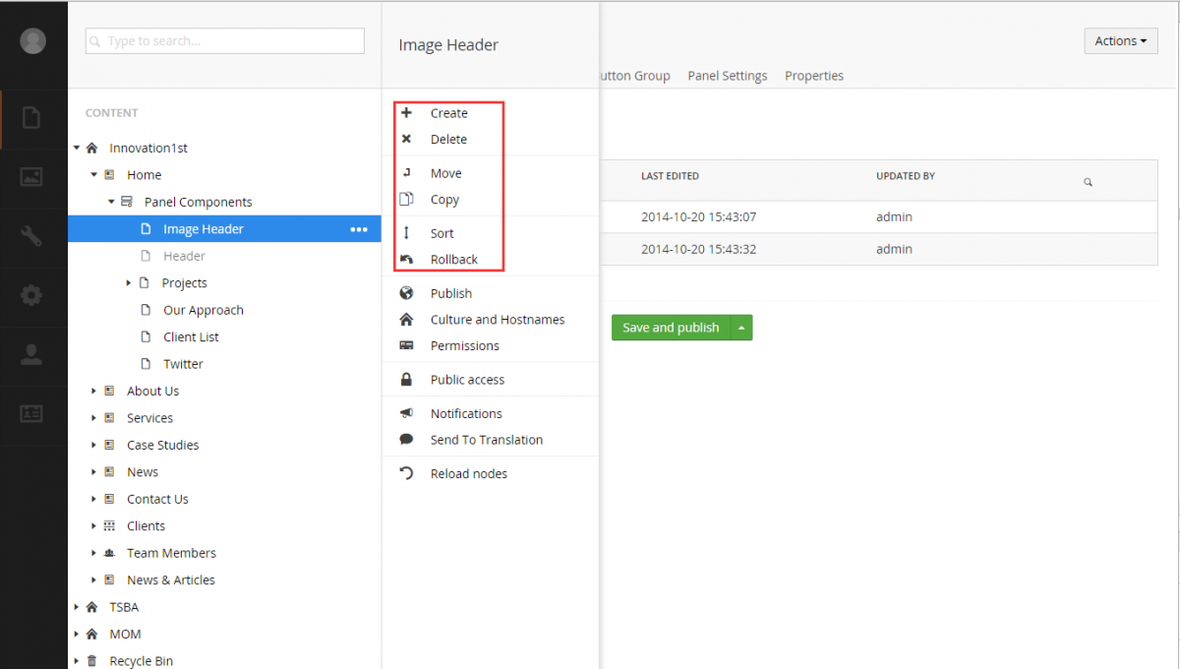This screenshot has width=1180, height=669.
Task: Expand the Projects tree node
Action: pyautogui.click(x=129, y=283)
